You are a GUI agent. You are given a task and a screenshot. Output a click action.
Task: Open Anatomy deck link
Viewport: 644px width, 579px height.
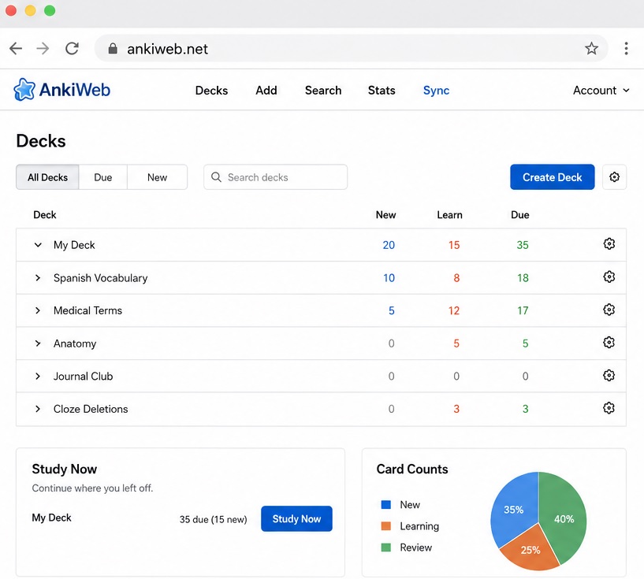click(75, 343)
